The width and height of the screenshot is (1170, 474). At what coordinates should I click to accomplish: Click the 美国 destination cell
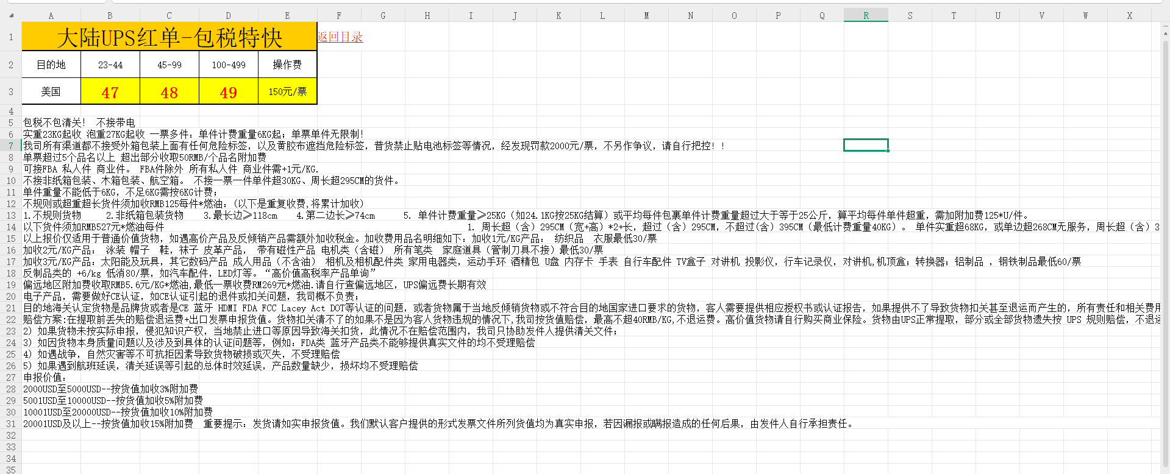coord(51,91)
